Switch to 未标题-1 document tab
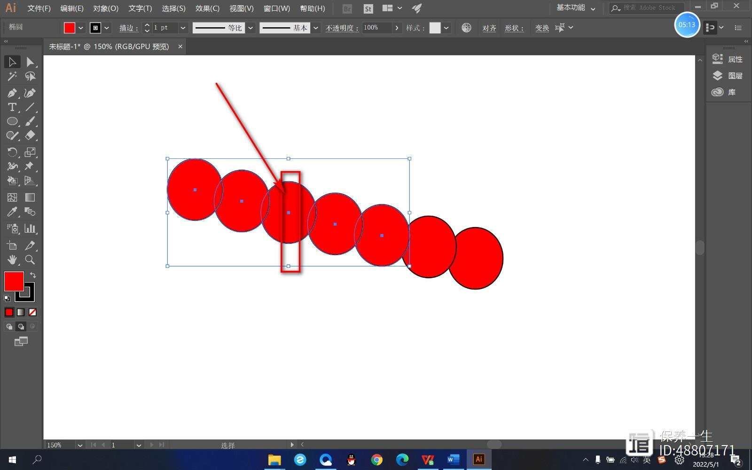 point(109,47)
